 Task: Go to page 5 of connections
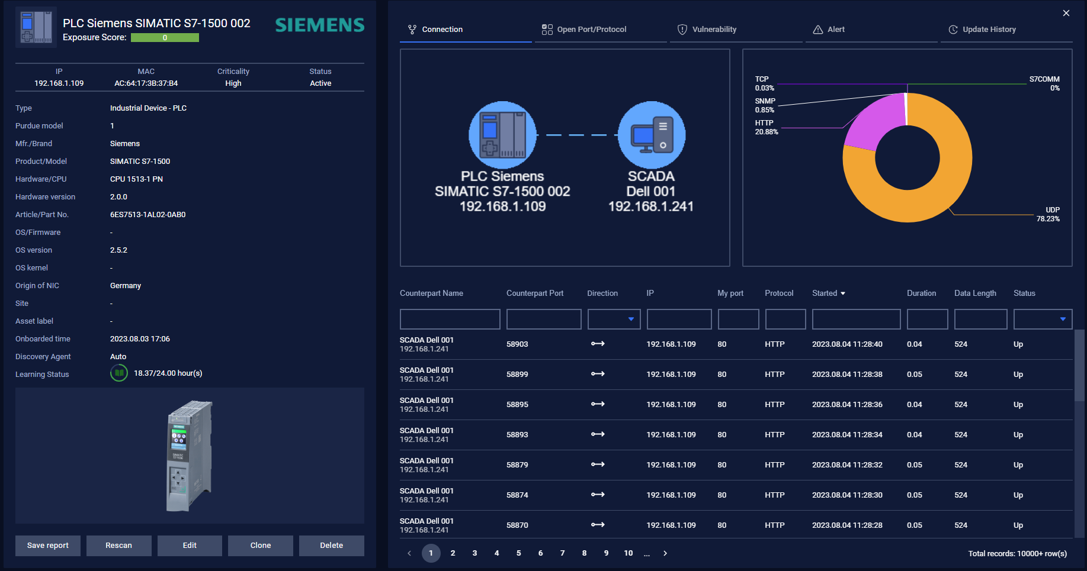click(519, 553)
